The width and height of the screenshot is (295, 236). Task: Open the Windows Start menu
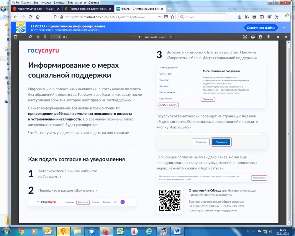tap(6, 231)
